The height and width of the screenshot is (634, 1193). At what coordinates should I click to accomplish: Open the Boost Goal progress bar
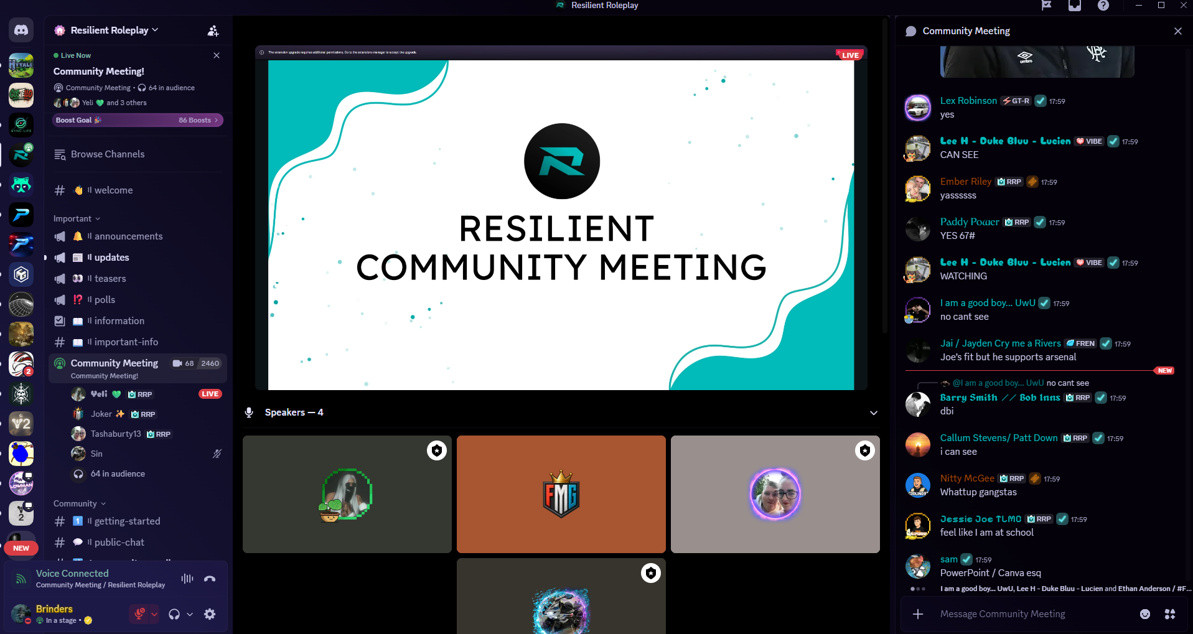(x=138, y=120)
